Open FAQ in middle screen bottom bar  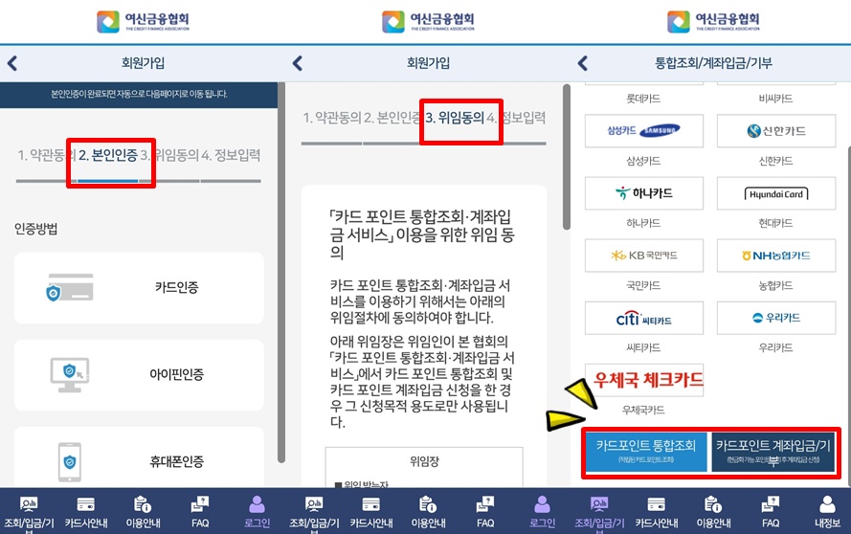[x=485, y=512]
